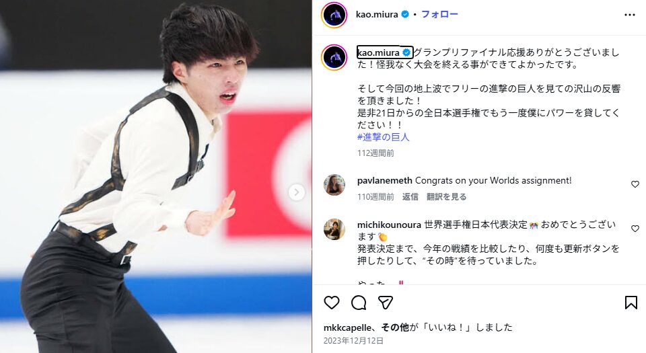Open pavlanemeth username link
The height and width of the screenshot is (353, 646).
[x=384, y=181]
